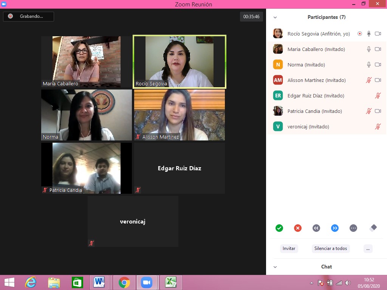Toggle Rocío Segovia's microphone in participants list

(369, 34)
